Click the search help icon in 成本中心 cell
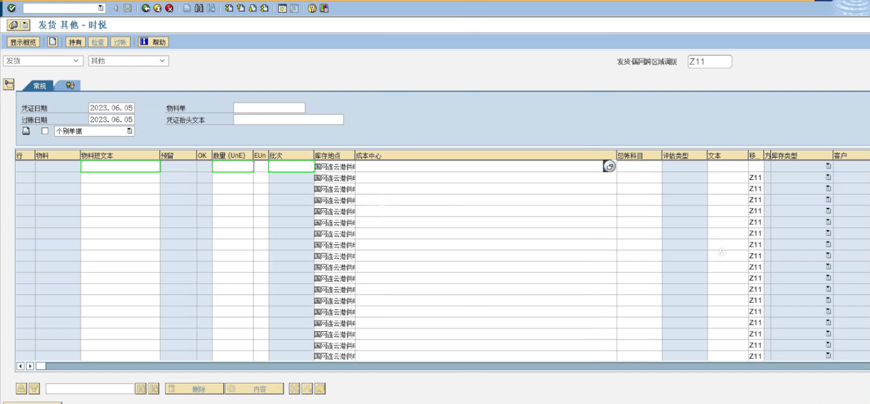This screenshot has height=404, width=870. click(x=609, y=167)
